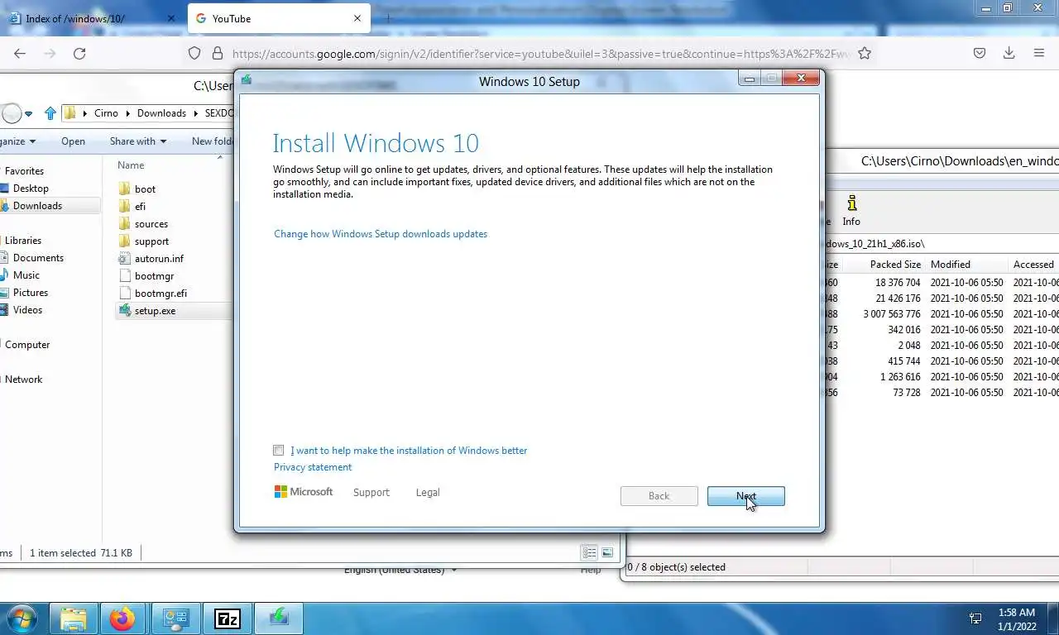Expand the arrow after Cirno in the breadcrumb

pos(128,113)
